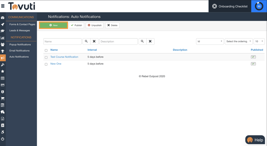Open the table grid sidebar icon

click(3, 78)
